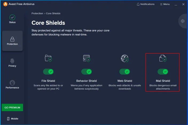This screenshot has height=125, width=188.
Task: Disable the Web Shield toggle
Action: tap(125, 72)
